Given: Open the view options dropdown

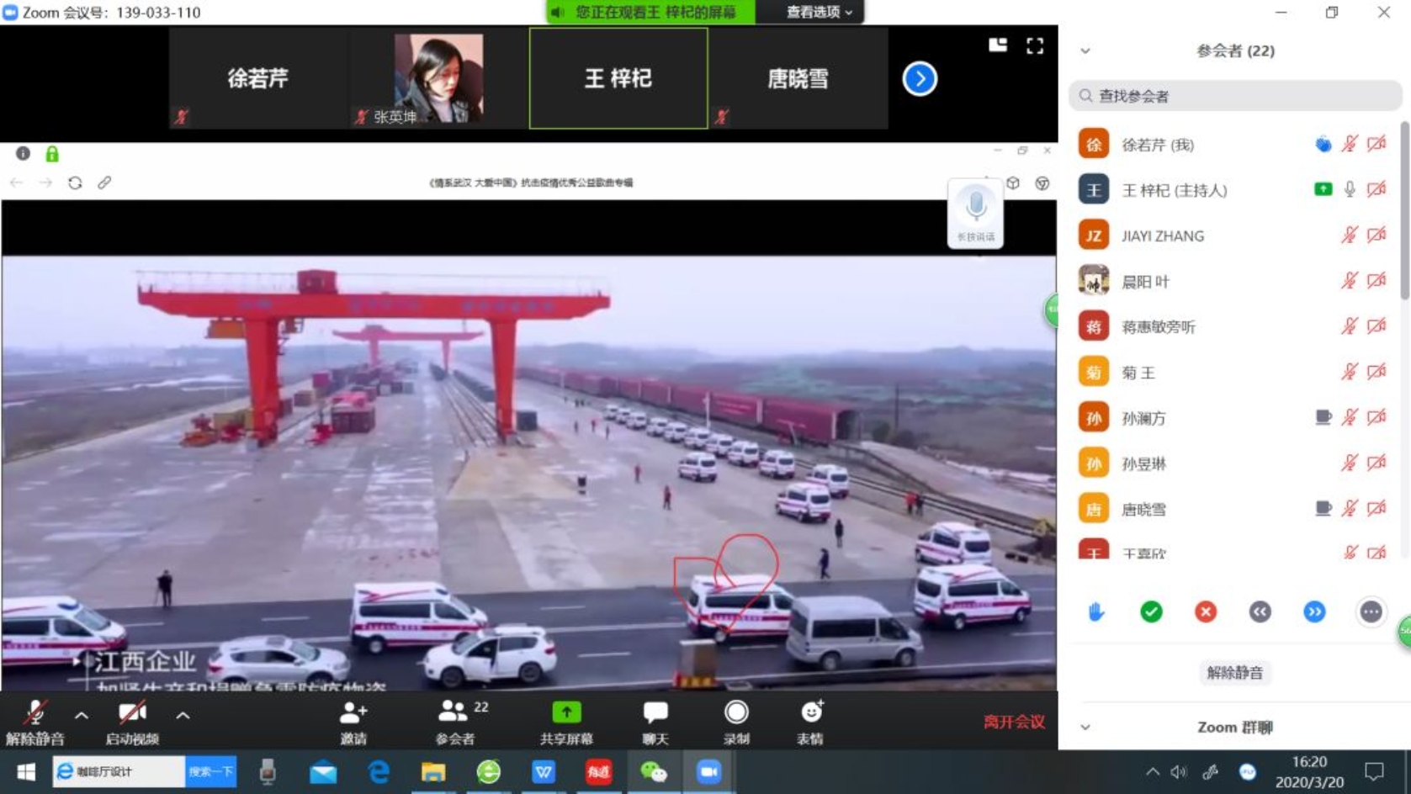Looking at the screenshot, I should (x=818, y=12).
